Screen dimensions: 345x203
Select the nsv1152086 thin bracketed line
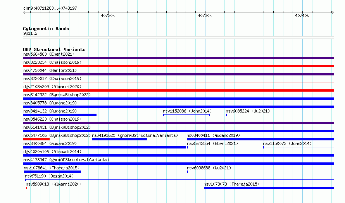pos(186,115)
